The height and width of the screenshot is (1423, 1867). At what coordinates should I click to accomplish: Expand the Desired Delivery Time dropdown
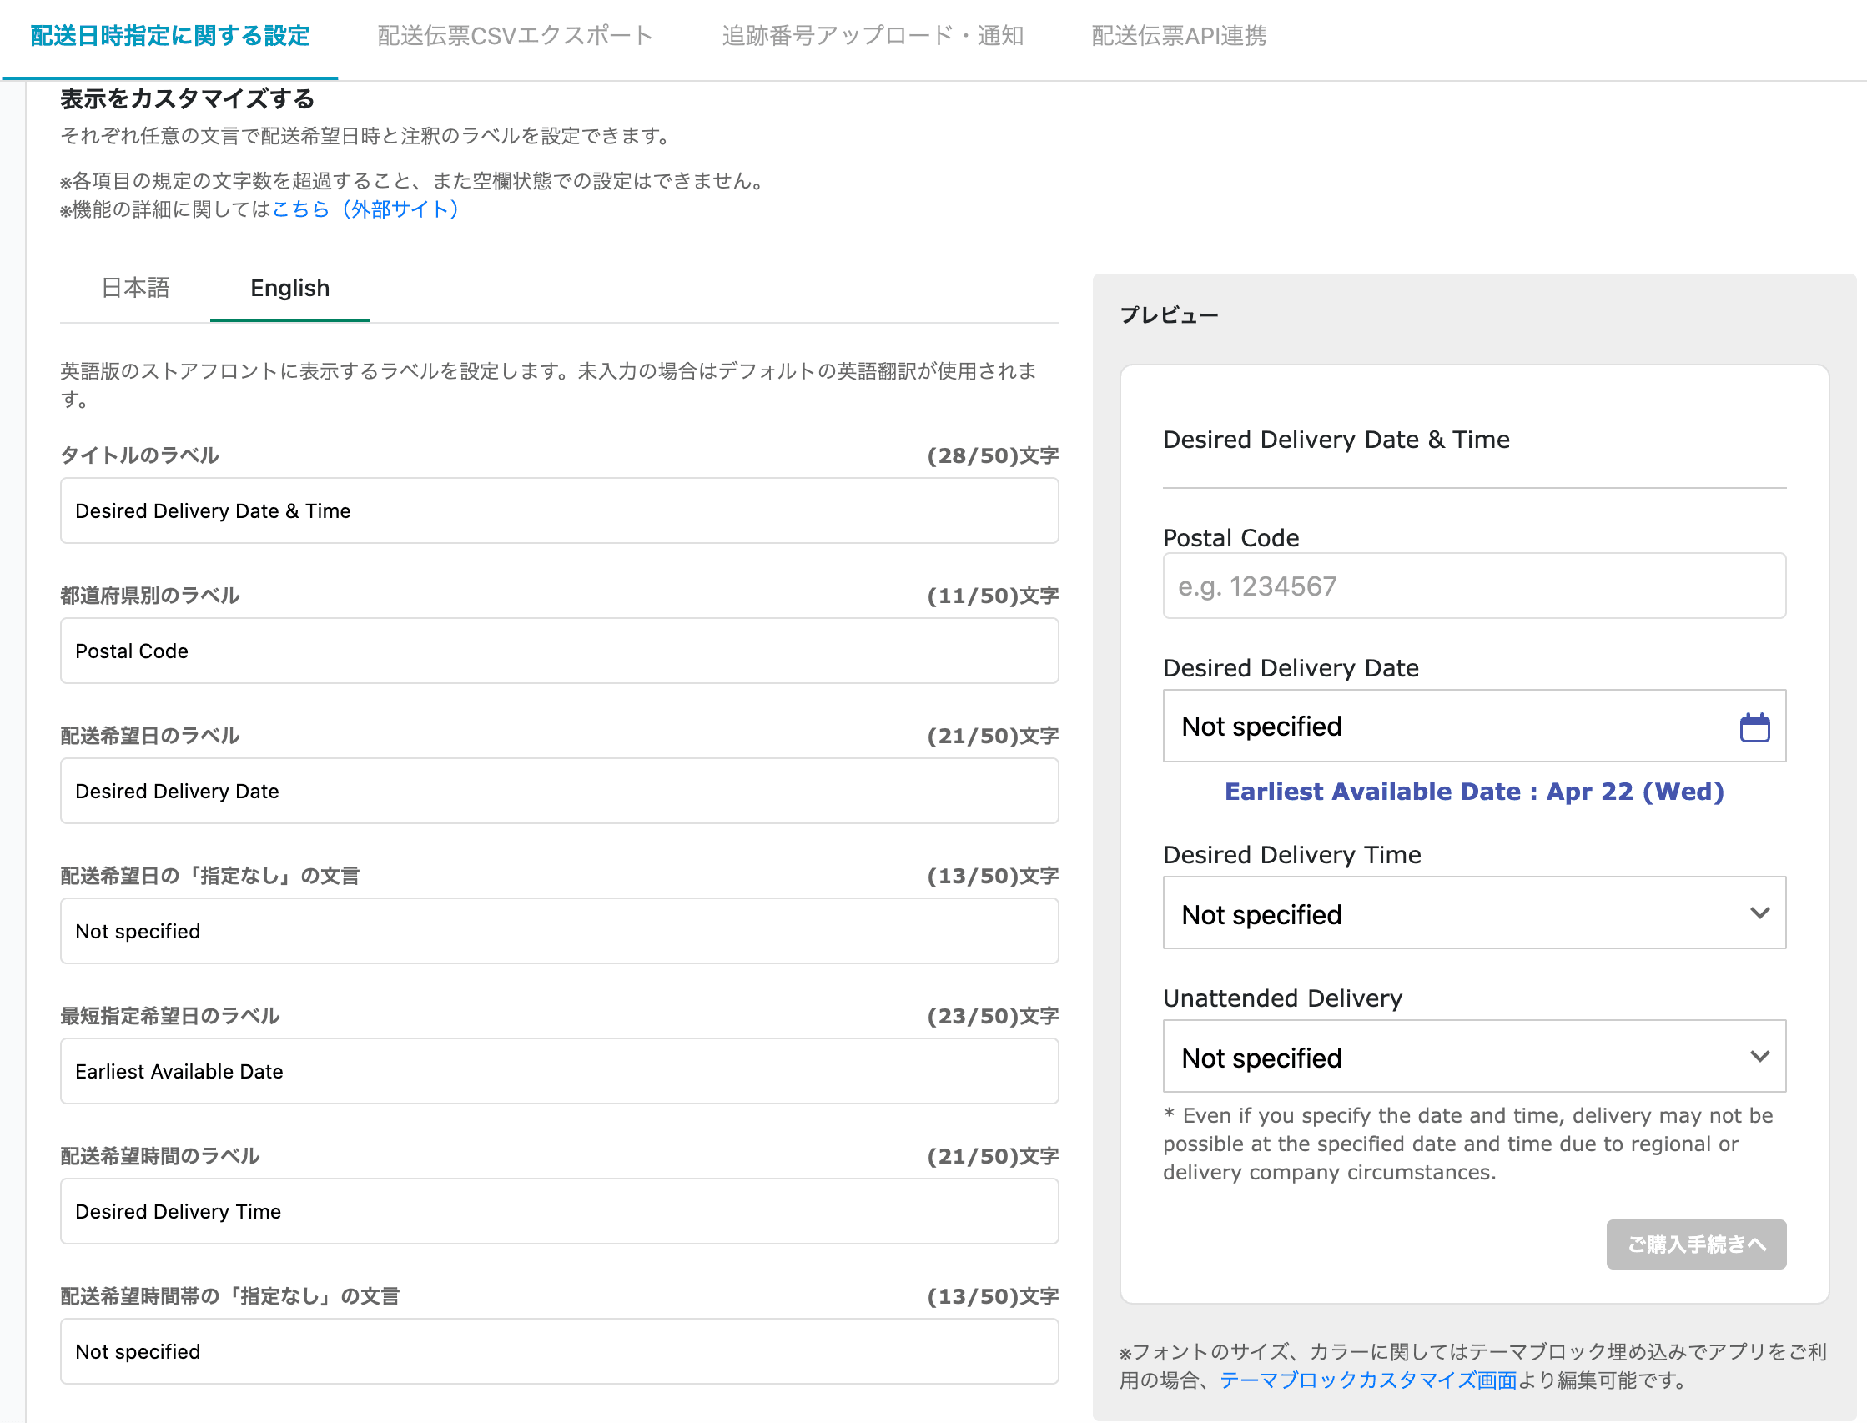tap(1473, 913)
